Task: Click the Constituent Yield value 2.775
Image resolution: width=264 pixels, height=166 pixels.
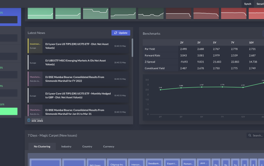Action: pos(234,68)
